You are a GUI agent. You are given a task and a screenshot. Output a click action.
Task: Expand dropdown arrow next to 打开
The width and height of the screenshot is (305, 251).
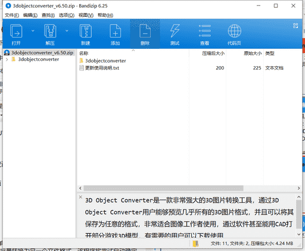(33, 30)
